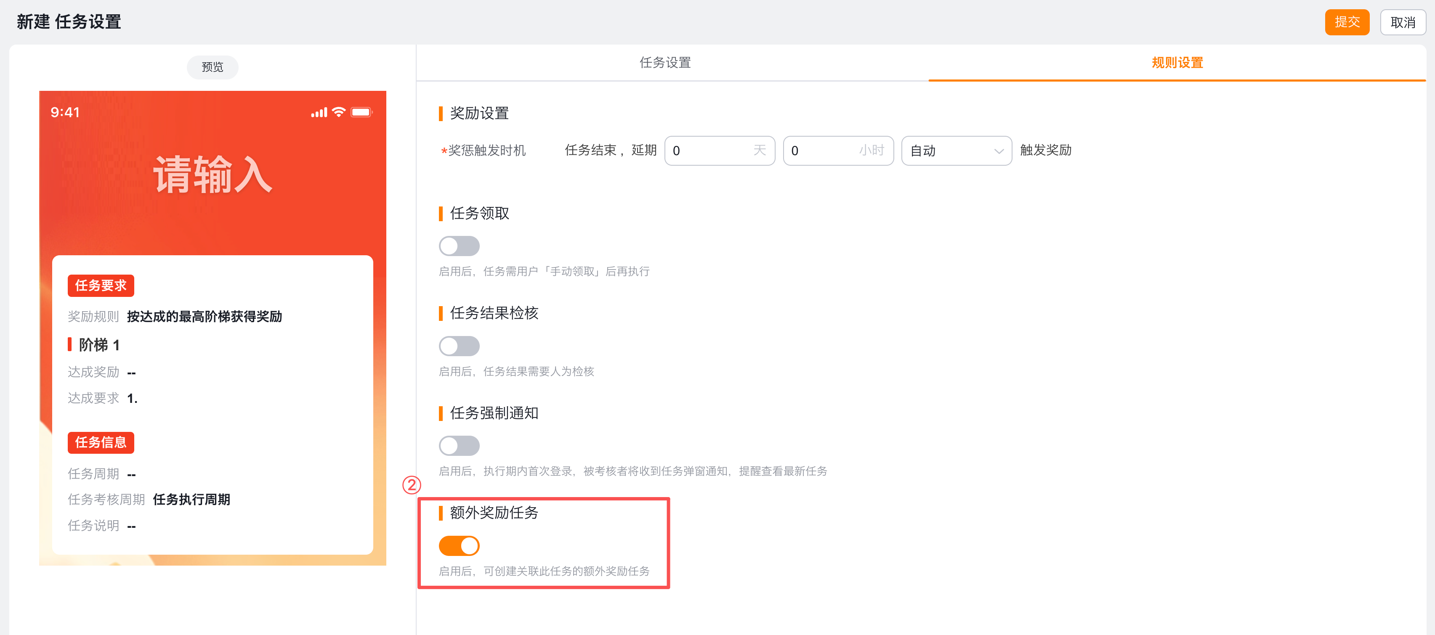Turn on the 任务结果检核 toggle

point(458,346)
